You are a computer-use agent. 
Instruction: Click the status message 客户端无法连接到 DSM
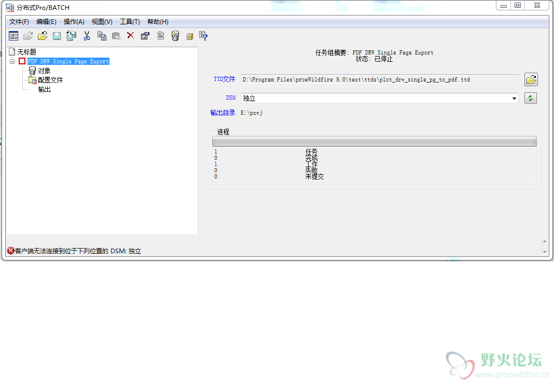click(78, 251)
